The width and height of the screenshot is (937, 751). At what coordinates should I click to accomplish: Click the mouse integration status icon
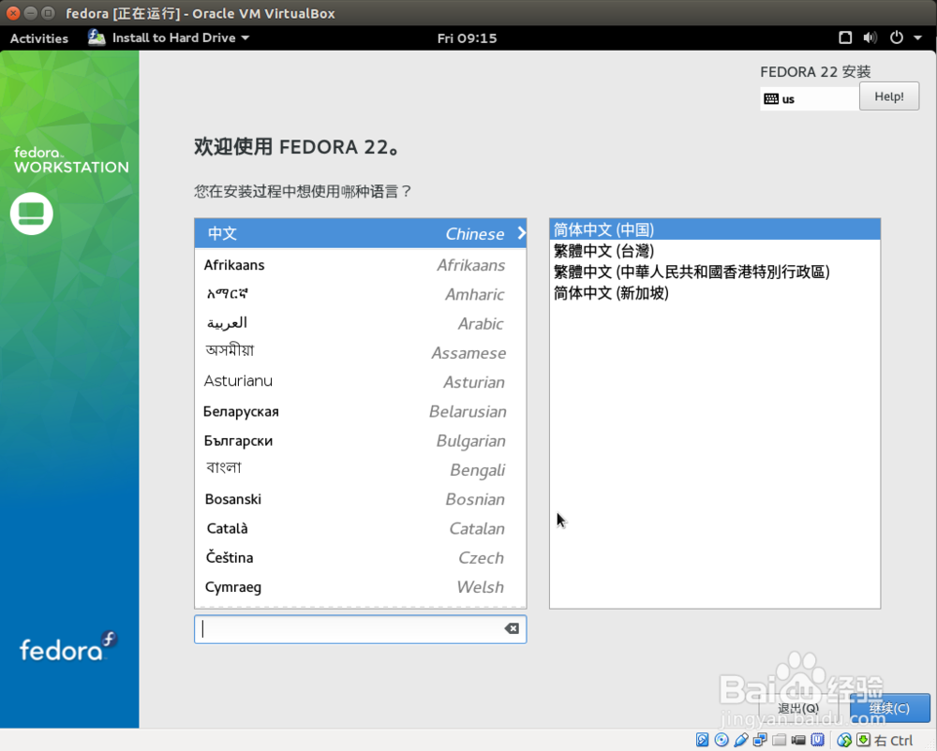point(844,741)
